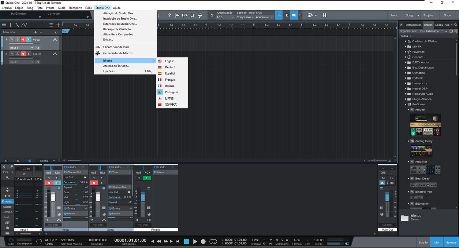Toggle monitor on the Vocal track
Viewport: 459px width, 248px height.
[29, 40]
